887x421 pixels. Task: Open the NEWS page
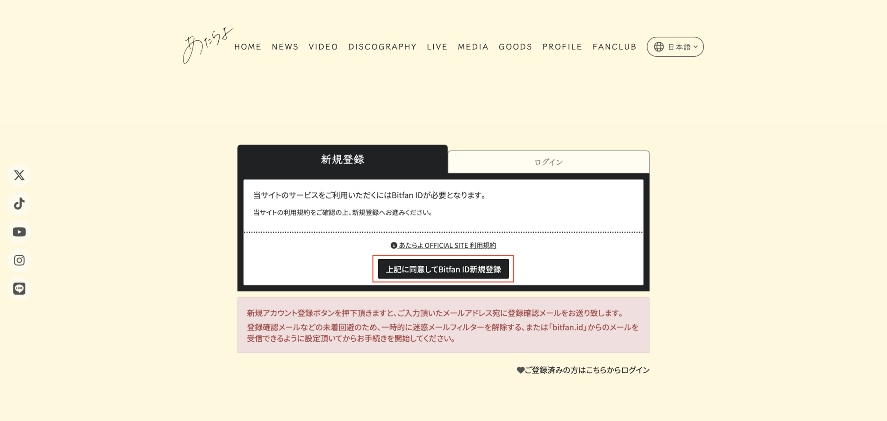[x=285, y=47]
